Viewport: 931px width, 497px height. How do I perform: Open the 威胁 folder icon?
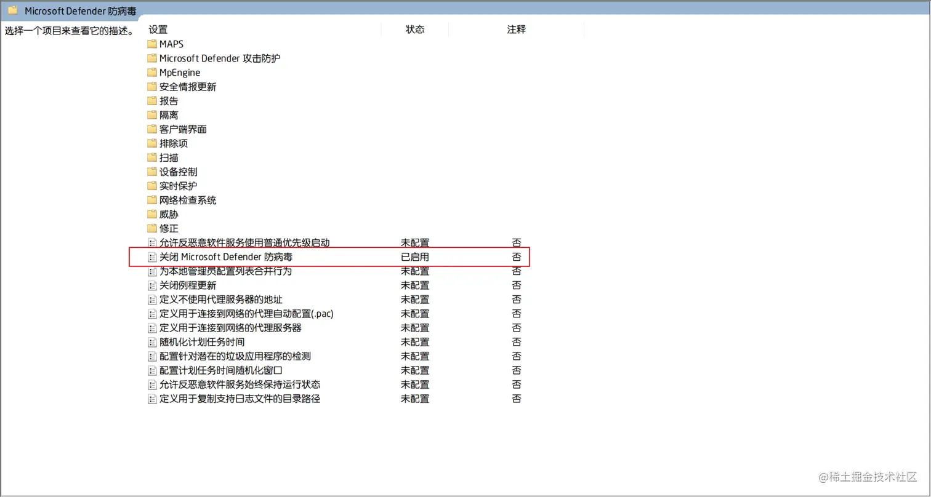pyautogui.click(x=152, y=214)
